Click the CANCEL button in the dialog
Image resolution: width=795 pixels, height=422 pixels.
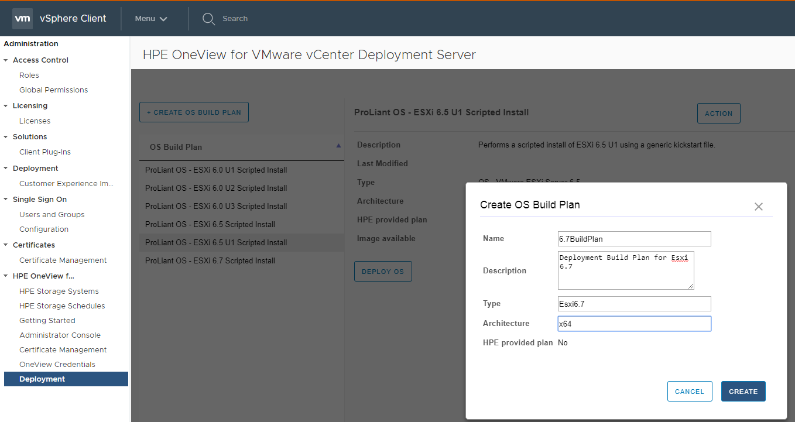tap(690, 391)
